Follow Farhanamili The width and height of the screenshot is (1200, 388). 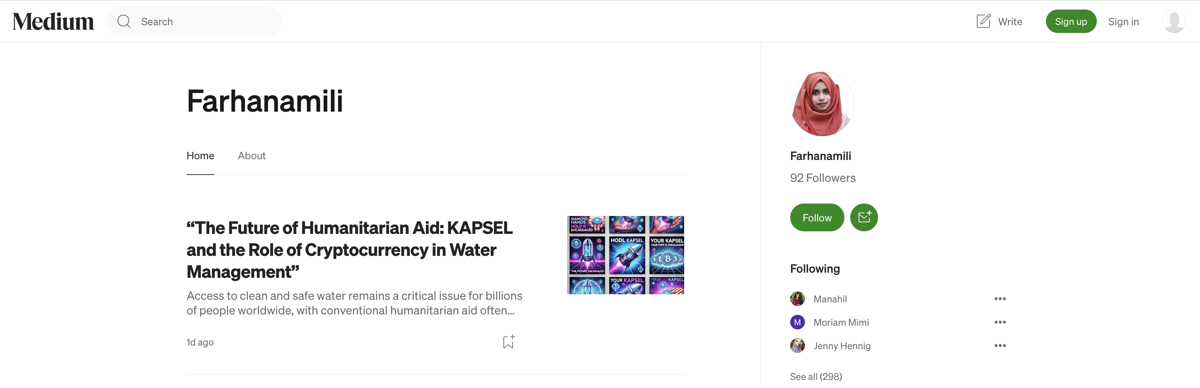coord(817,218)
